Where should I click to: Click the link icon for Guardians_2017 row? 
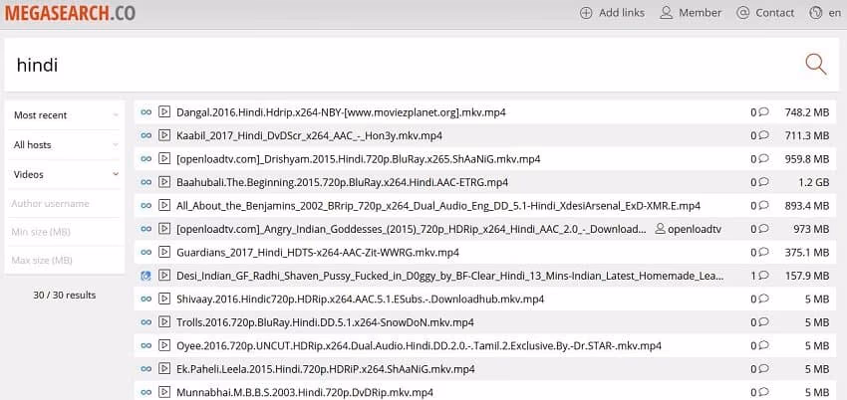pyautogui.click(x=145, y=252)
